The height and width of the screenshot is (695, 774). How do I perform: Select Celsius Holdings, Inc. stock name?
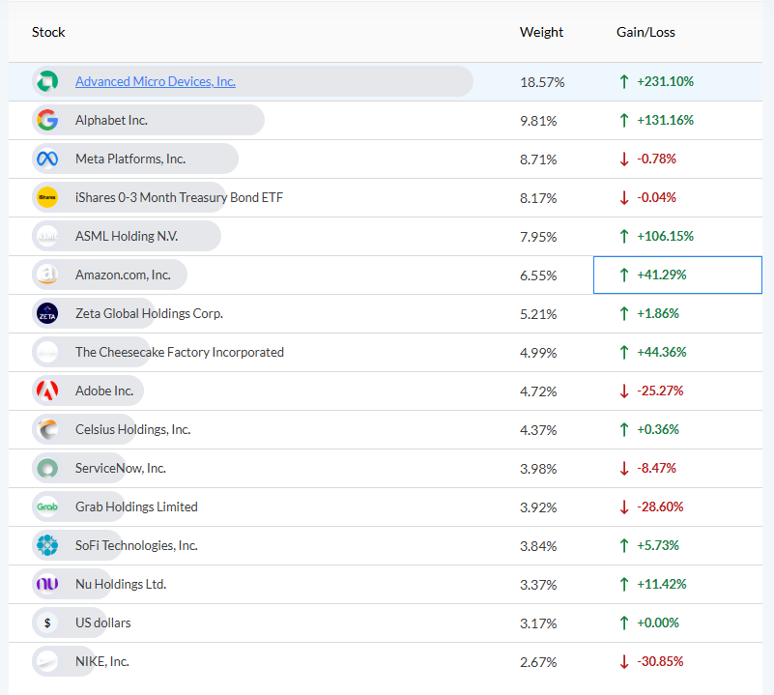132,429
